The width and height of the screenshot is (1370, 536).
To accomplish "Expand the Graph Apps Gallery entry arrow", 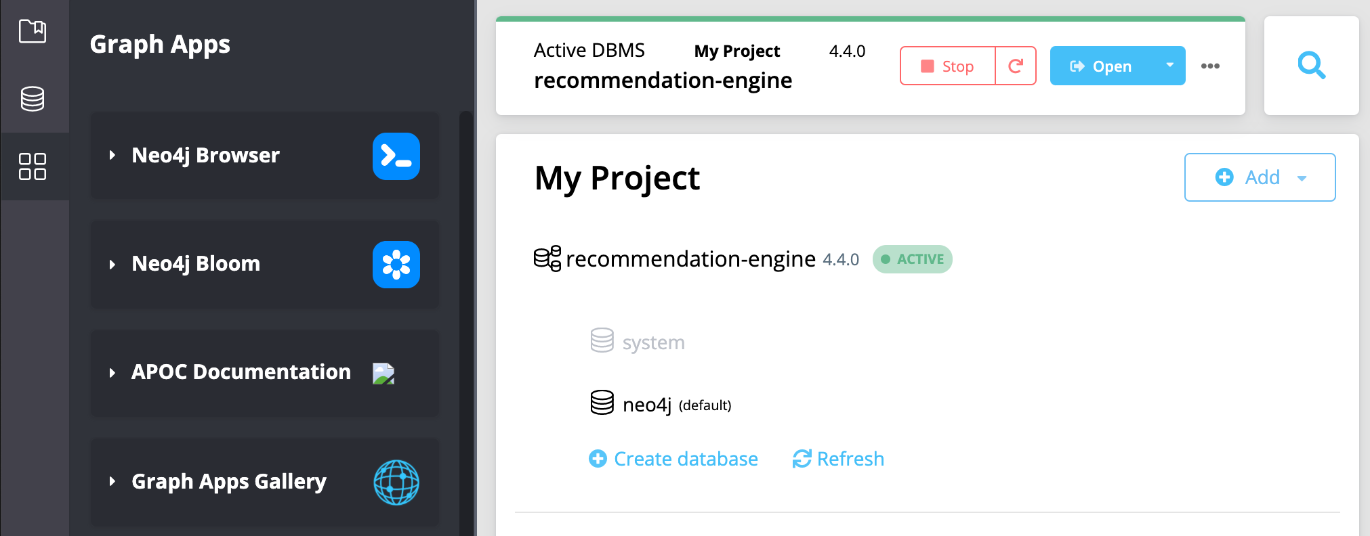I will (x=112, y=481).
